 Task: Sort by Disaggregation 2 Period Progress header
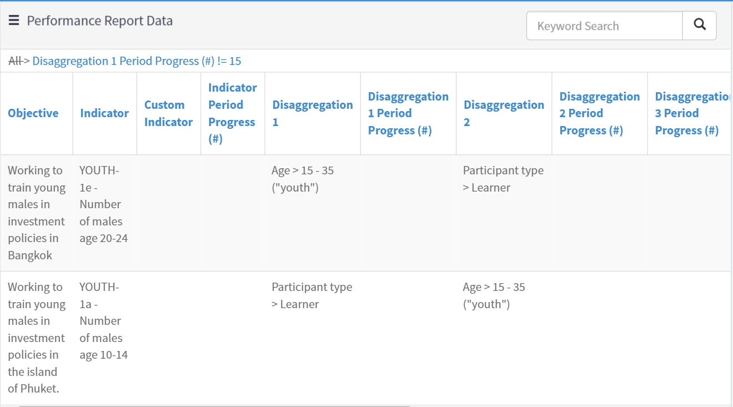(x=599, y=113)
